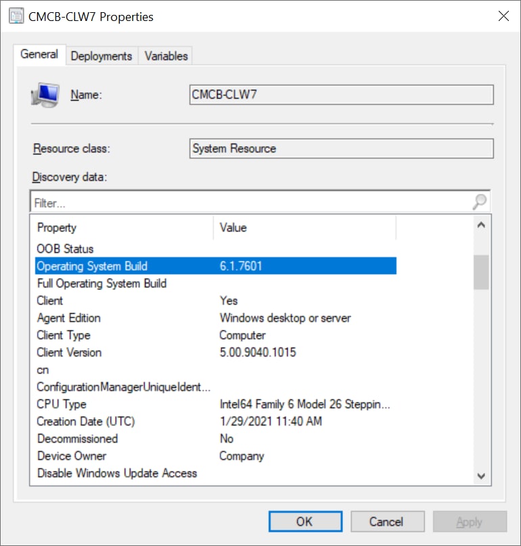Select the Decommissioned row
521x546 pixels.
click(216, 438)
